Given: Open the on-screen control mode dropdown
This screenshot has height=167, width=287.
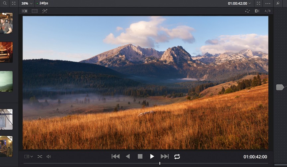Looking at the screenshot, I should pos(29,157).
